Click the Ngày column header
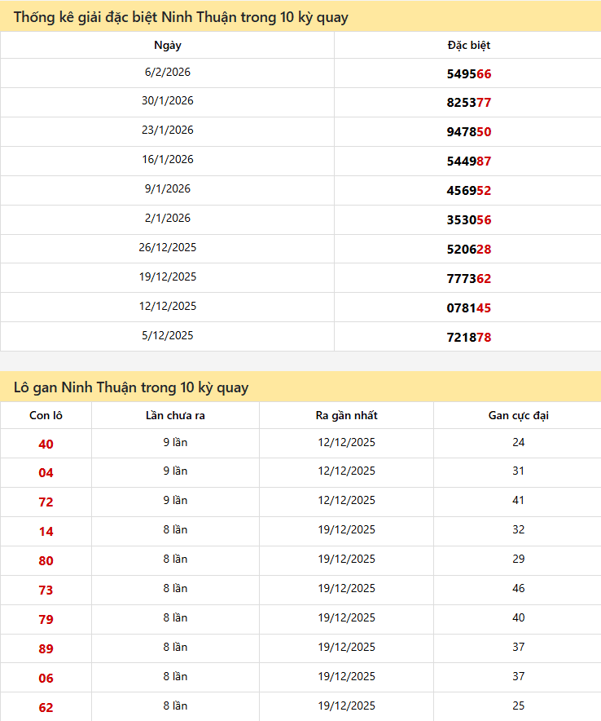 [x=167, y=46]
